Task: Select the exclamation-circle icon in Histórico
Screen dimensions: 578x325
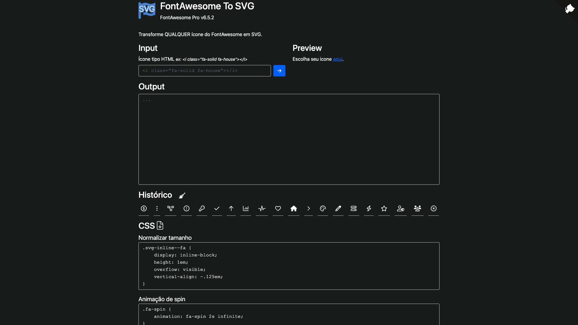Action: pos(186,209)
